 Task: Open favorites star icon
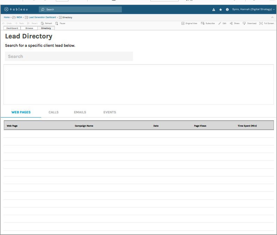pos(220,9)
